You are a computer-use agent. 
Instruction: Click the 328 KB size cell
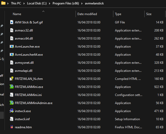pos(159,63)
